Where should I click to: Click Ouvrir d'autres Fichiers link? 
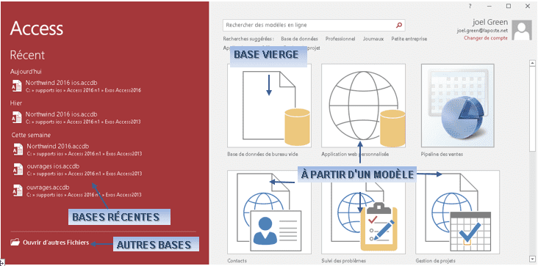56,243
